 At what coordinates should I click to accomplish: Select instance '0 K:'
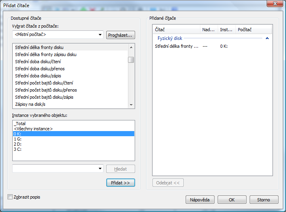[74, 134]
